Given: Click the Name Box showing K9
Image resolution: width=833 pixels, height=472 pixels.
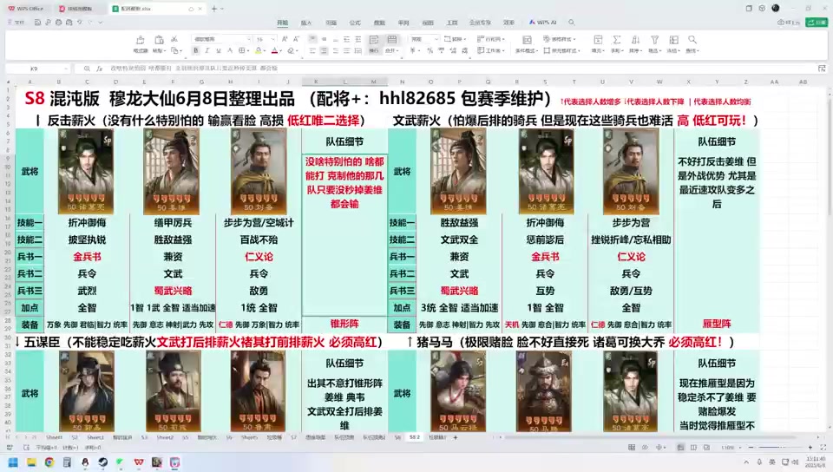Looking at the screenshot, I should click(x=38, y=69).
